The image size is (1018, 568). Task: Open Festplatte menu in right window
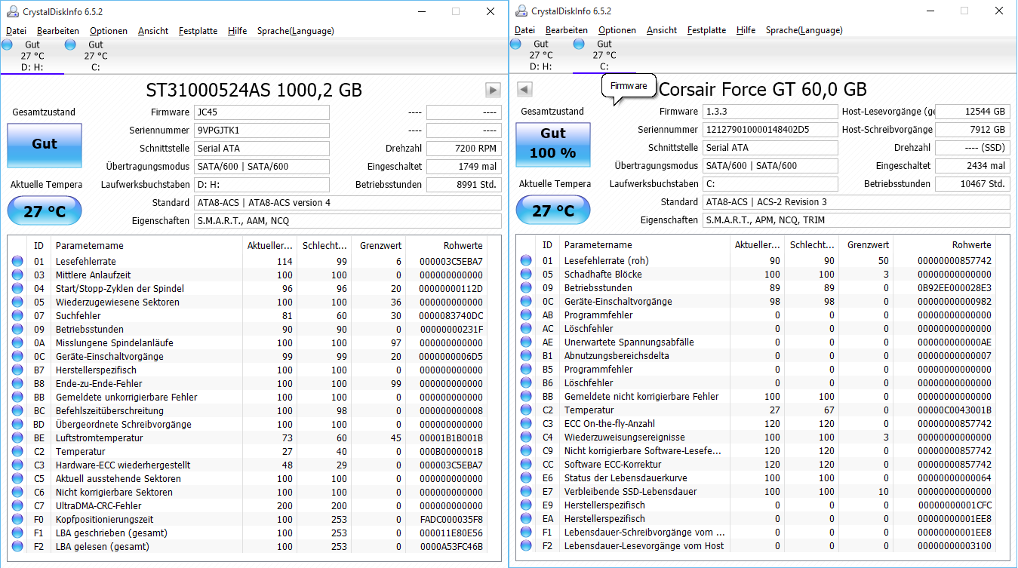tap(706, 30)
